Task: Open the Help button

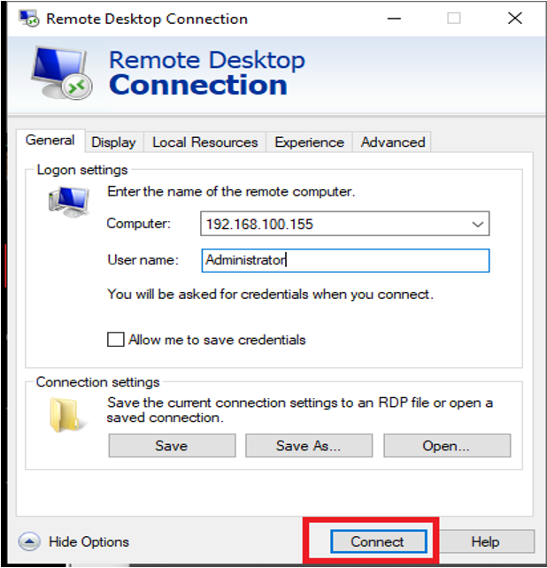Action: point(485,541)
